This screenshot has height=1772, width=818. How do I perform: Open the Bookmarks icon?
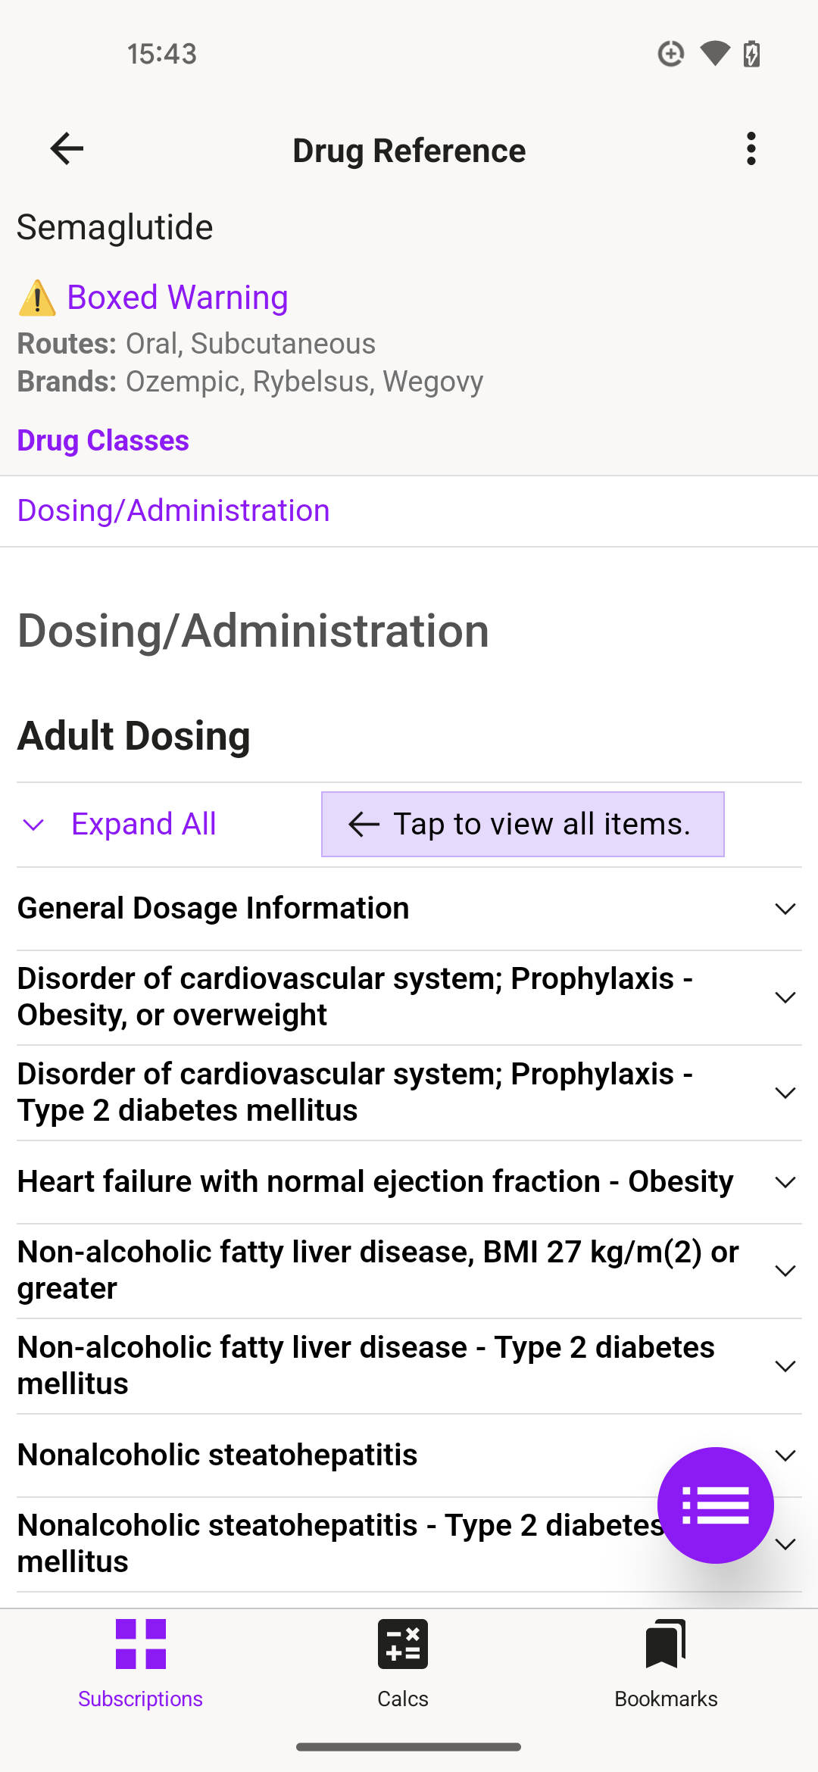tap(666, 1644)
